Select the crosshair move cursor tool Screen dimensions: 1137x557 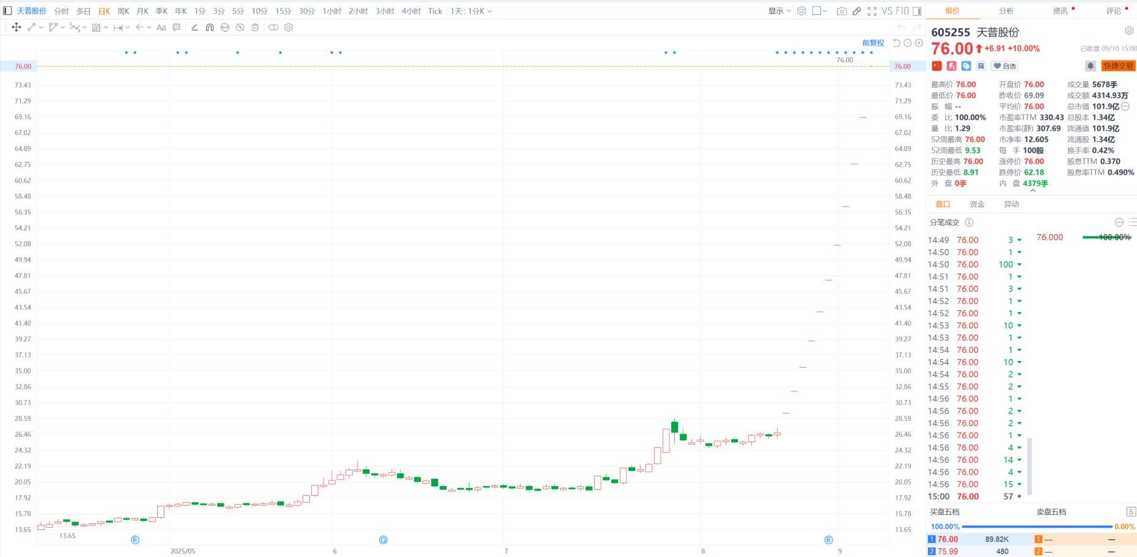click(x=17, y=27)
